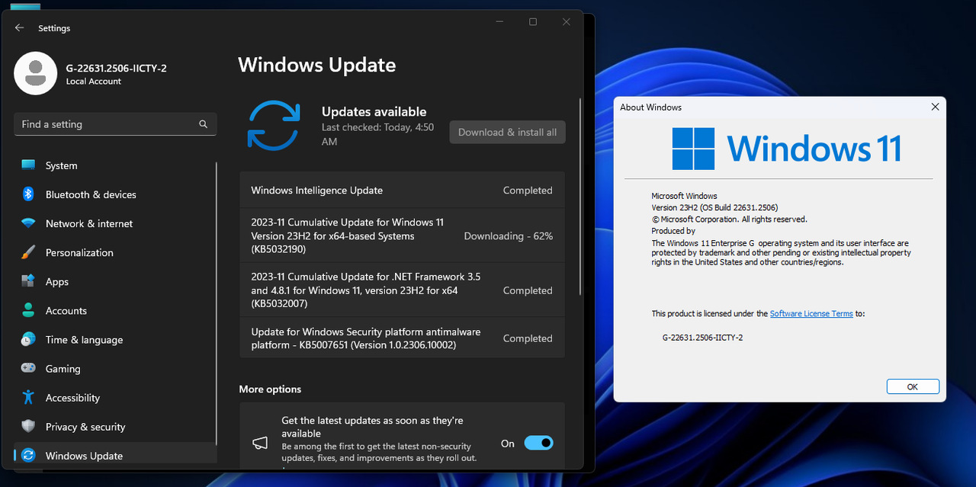Click the Privacy & security label
The width and height of the screenshot is (976, 487).
[85, 427]
